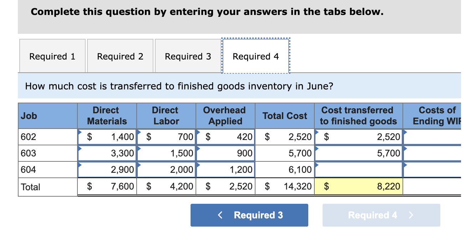The height and width of the screenshot is (233, 471).
Task: Open the Required 1 tab
Action: point(52,56)
